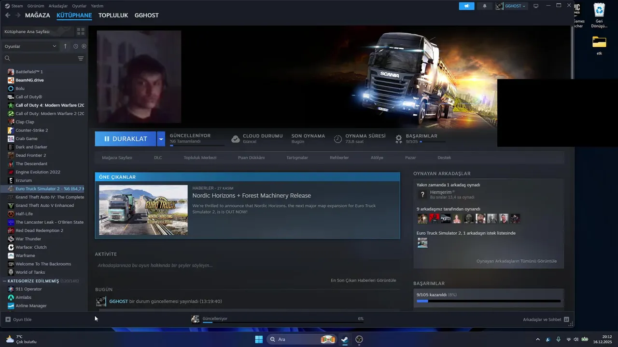Select Half-Life from the game list
Screen dimensions: 618x347
point(24,214)
